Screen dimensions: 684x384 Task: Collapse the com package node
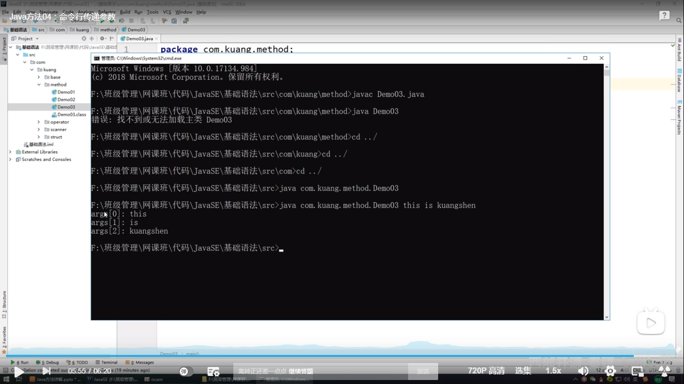pyautogui.click(x=25, y=63)
